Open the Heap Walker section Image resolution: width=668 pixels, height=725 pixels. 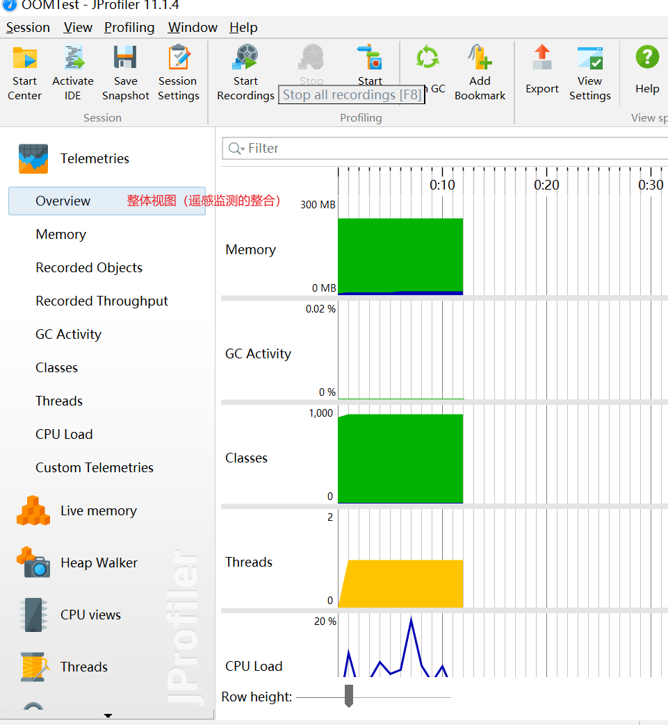point(99,562)
